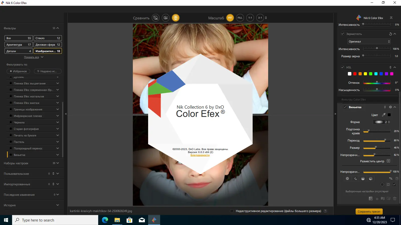Collapse the HSL section chevron
The height and width of the screenshot is (225, 401).
click(395, 67)
